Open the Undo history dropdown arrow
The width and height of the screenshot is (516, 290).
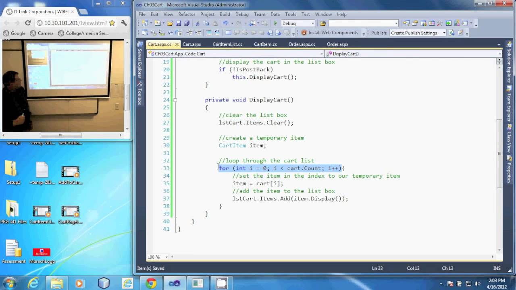click(232, 23)
